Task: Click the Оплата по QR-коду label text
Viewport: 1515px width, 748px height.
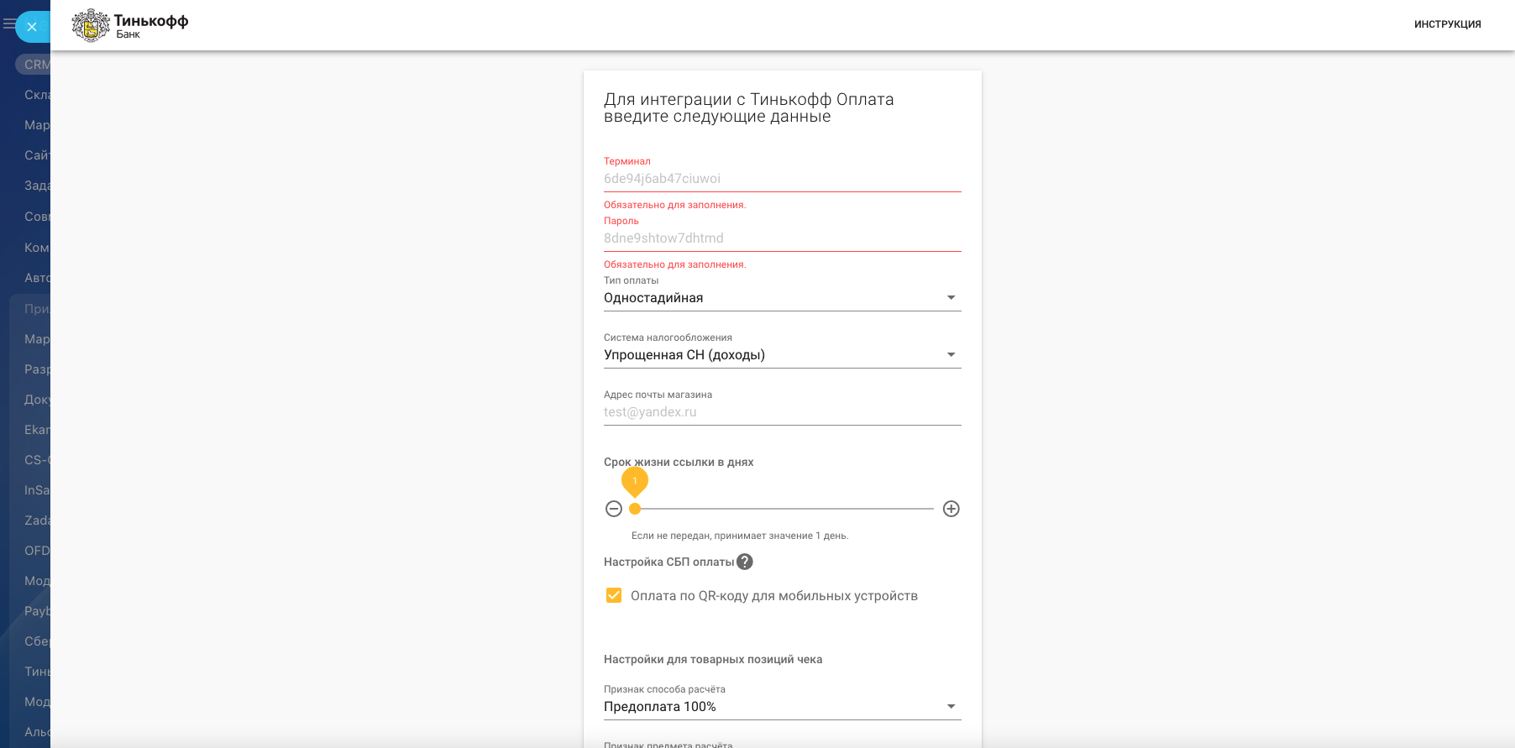Action: pos(774,596)
